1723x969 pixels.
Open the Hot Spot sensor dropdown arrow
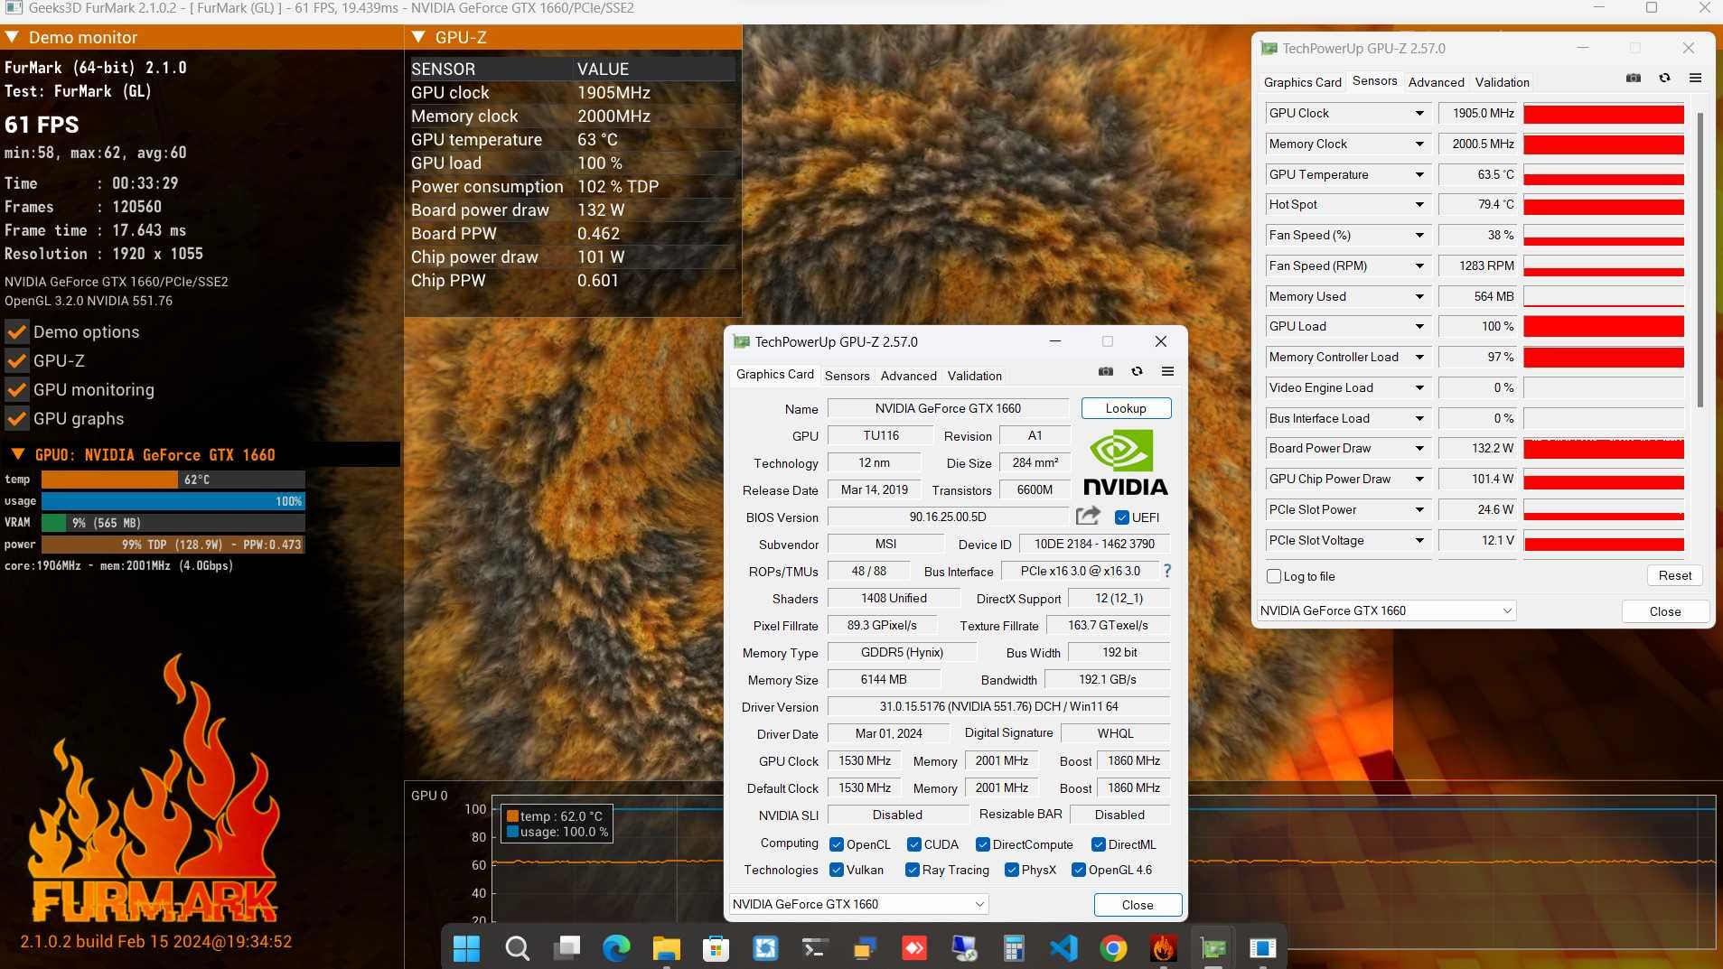tap(1419, 205)
